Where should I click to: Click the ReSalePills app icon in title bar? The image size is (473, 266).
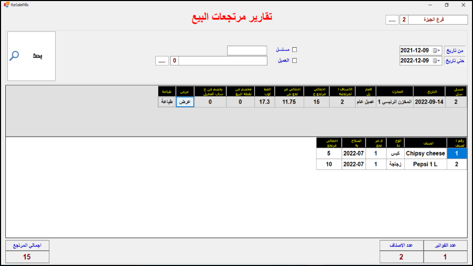pos(6,5)
